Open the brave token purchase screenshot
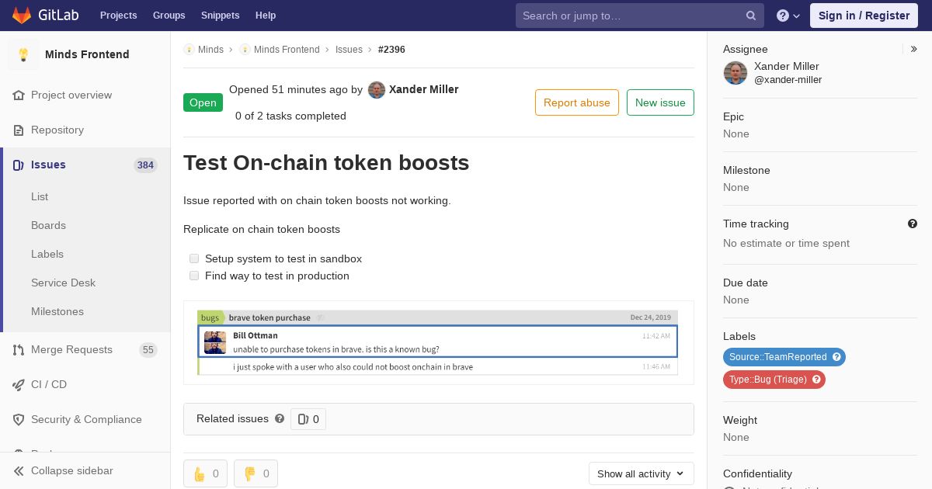This screenshot has width=932, height=489. click(438, 342)
